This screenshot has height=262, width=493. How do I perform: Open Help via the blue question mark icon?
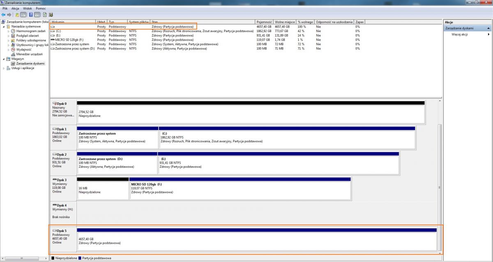point(31,14)
